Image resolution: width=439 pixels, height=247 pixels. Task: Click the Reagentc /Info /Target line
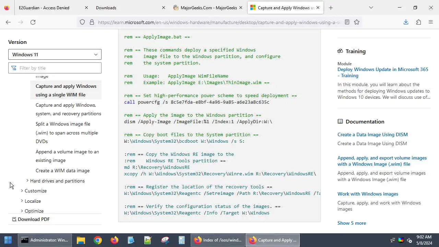(x=197, y=213)
